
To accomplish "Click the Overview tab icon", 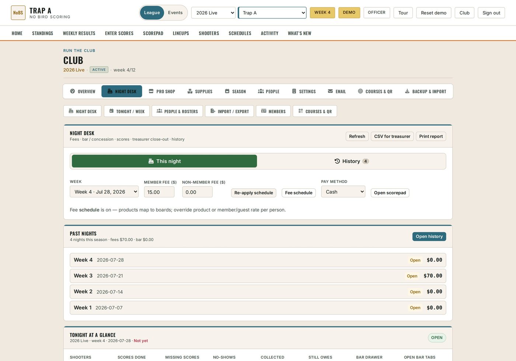I will tap(73, 91).
